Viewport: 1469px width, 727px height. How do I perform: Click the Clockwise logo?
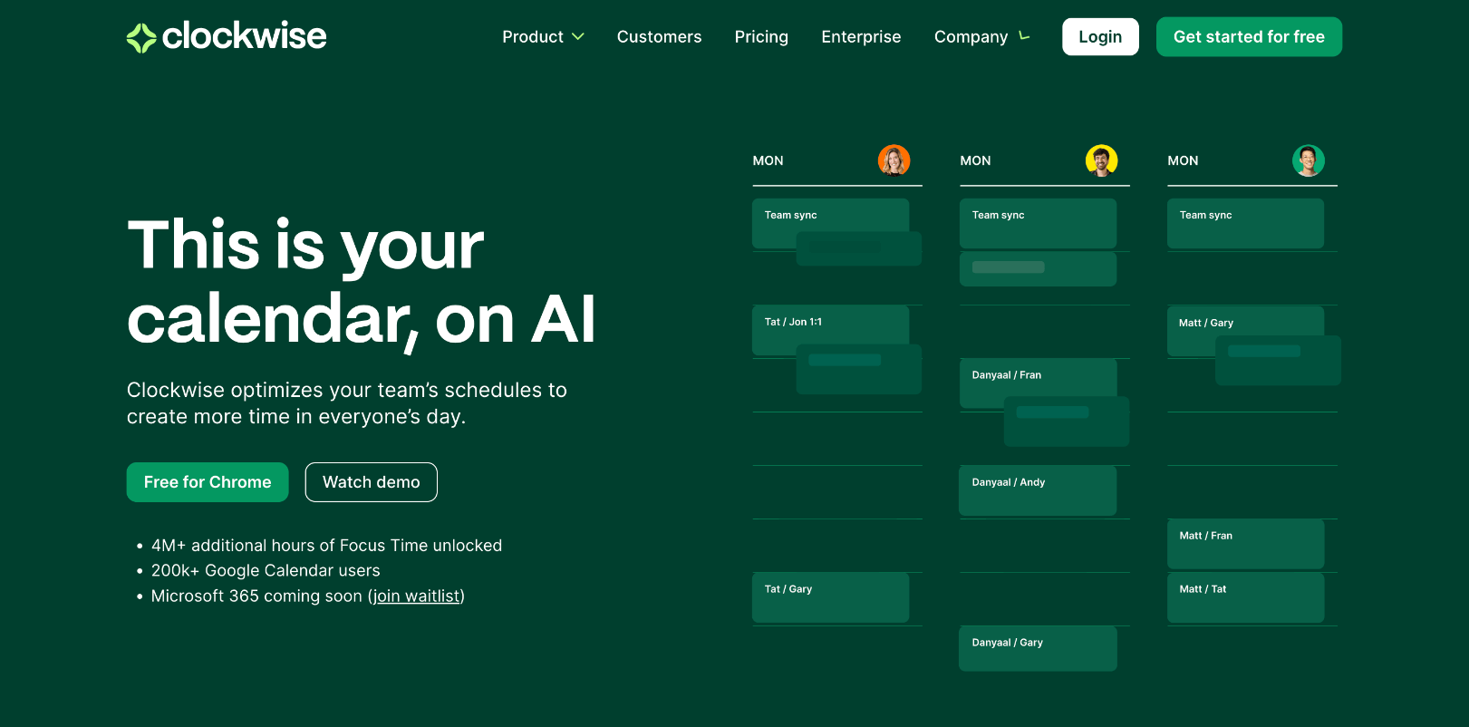coord(227,36)
